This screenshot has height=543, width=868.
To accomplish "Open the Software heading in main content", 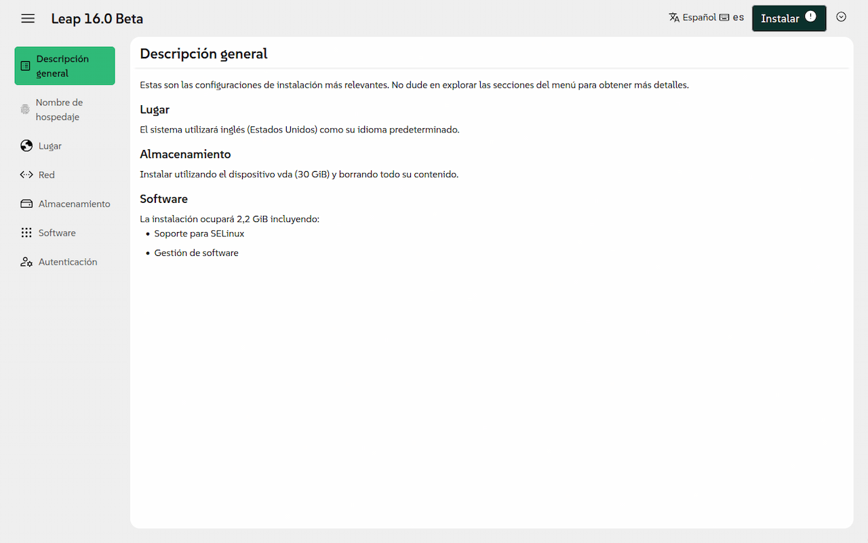I will 163,199.
